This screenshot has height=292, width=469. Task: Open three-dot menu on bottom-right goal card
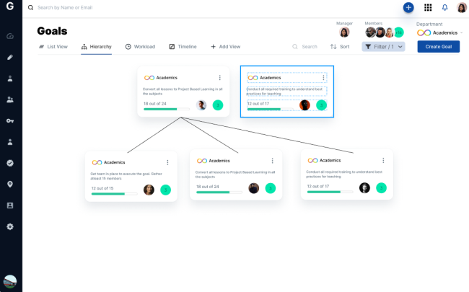coord(383,160)
